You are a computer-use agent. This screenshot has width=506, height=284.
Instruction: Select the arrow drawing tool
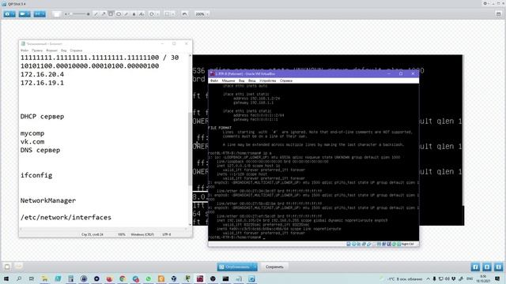coord(104,14)
